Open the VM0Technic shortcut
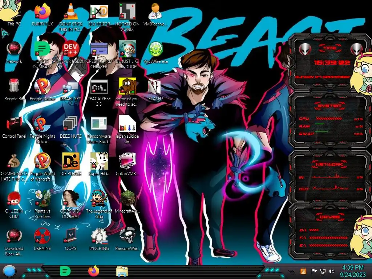Viewport: 372px width, 279px height. pyautogui.click(x=155, y=15)
